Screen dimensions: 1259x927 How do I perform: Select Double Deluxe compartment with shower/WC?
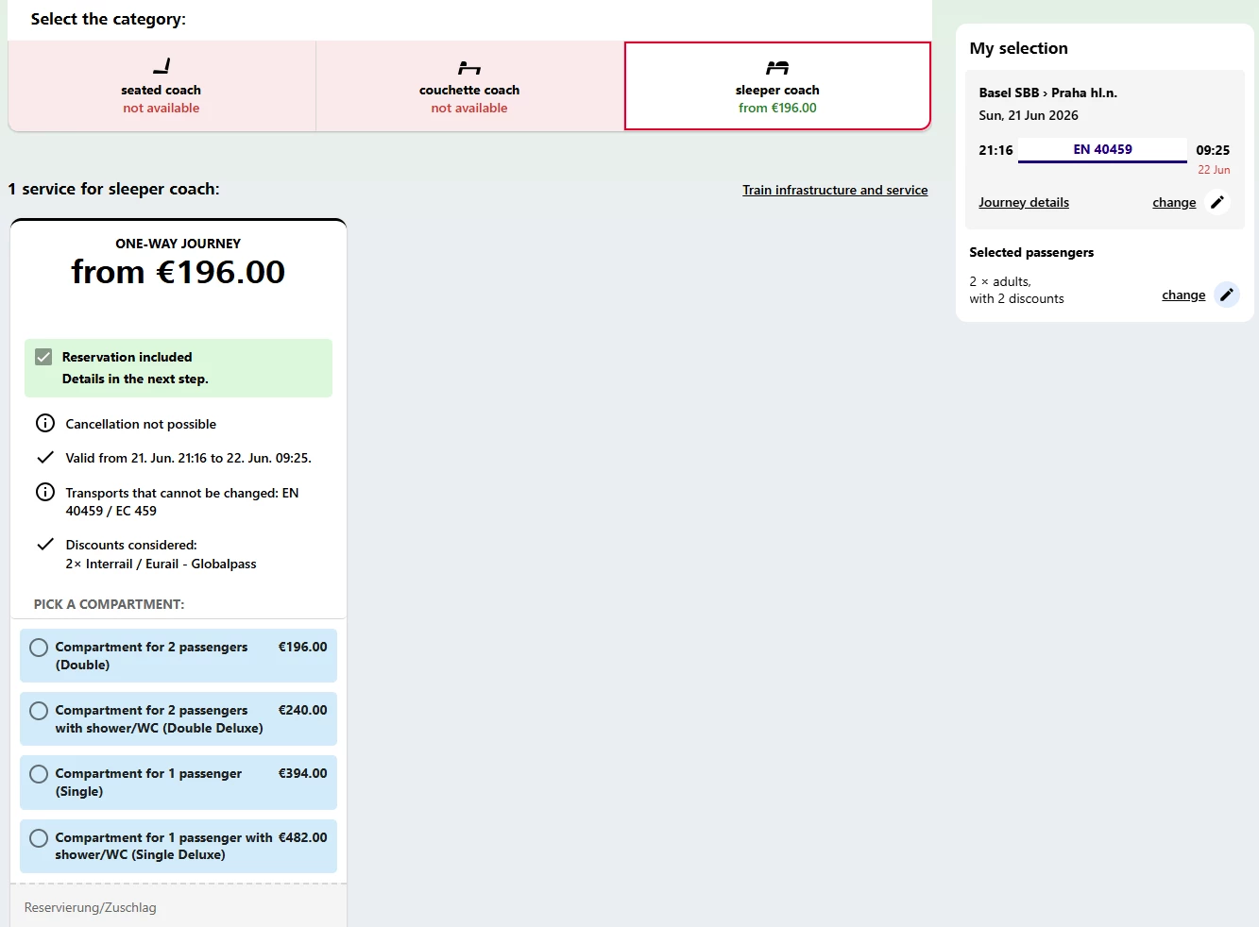pyautogui.click(x=39, y=711)
